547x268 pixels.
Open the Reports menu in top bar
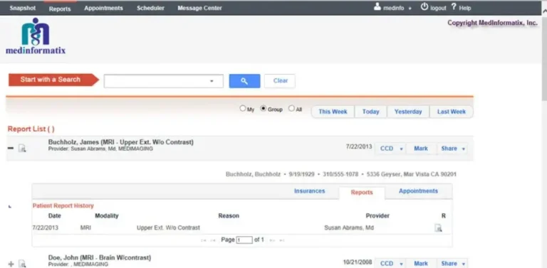click(60, 9)
